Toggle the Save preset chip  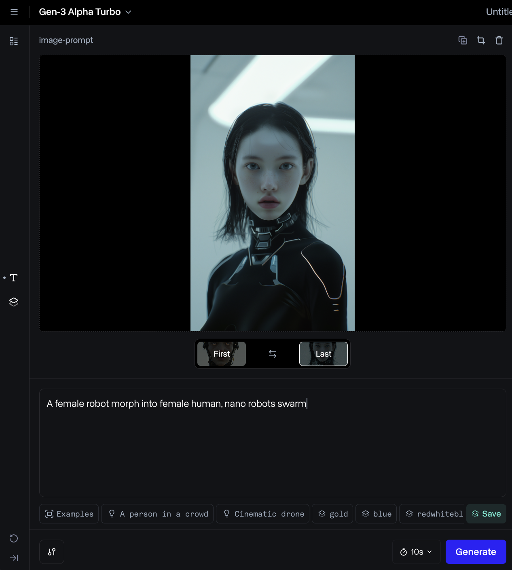[486, 514]
